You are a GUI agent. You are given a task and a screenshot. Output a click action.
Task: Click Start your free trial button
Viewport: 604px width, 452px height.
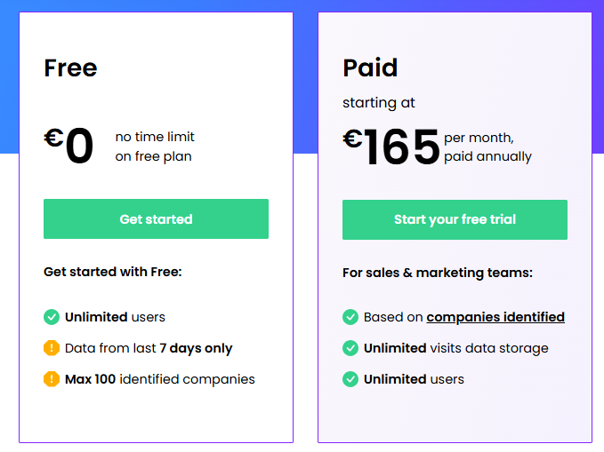[x=455, y=219]
